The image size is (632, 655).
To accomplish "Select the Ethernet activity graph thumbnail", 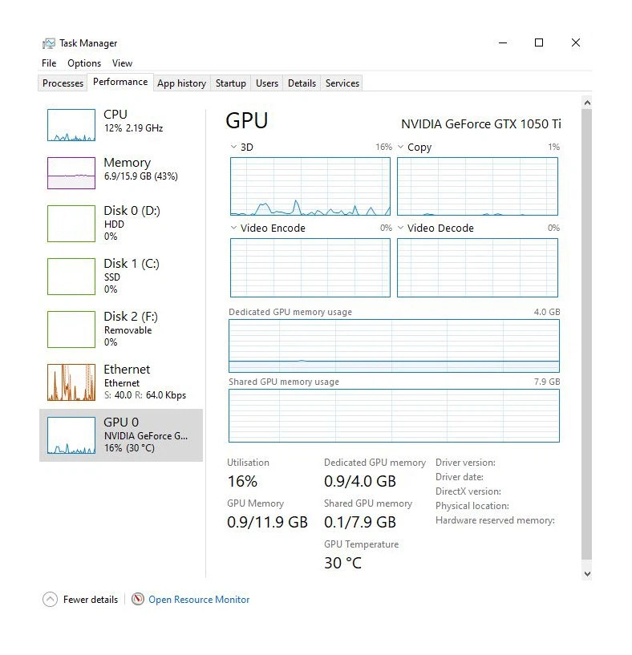I will coord(71,382).
